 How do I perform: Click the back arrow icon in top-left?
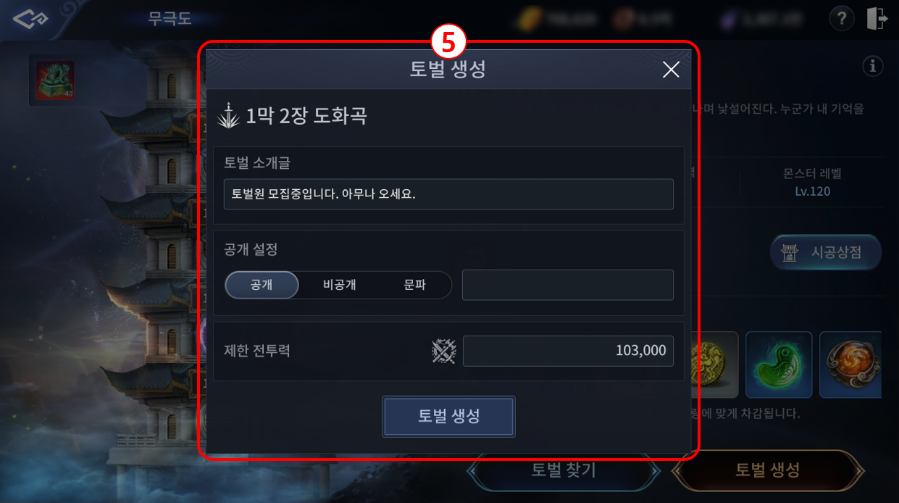[30, 20]
